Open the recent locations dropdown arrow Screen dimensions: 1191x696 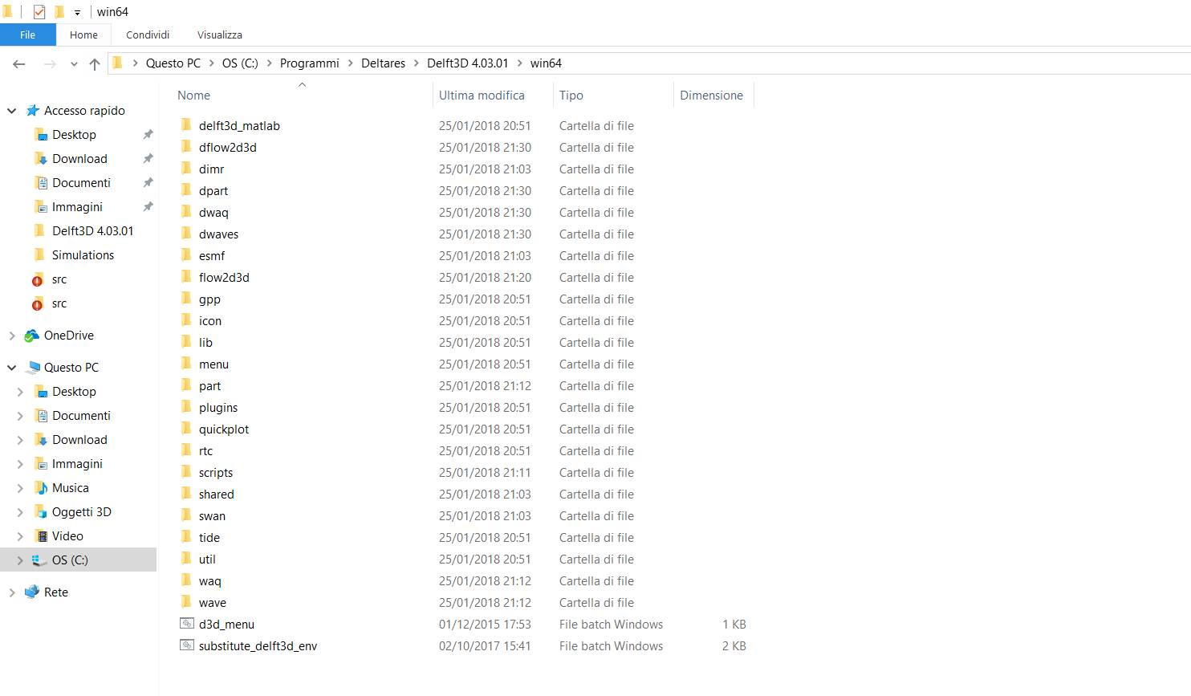74,64
